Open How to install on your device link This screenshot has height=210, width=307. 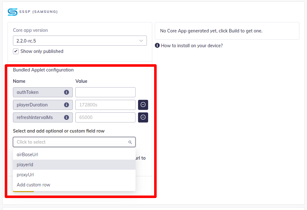(x=192, y=46)
